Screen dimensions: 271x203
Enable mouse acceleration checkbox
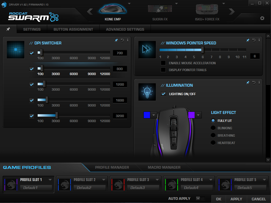tap(163, 63)
